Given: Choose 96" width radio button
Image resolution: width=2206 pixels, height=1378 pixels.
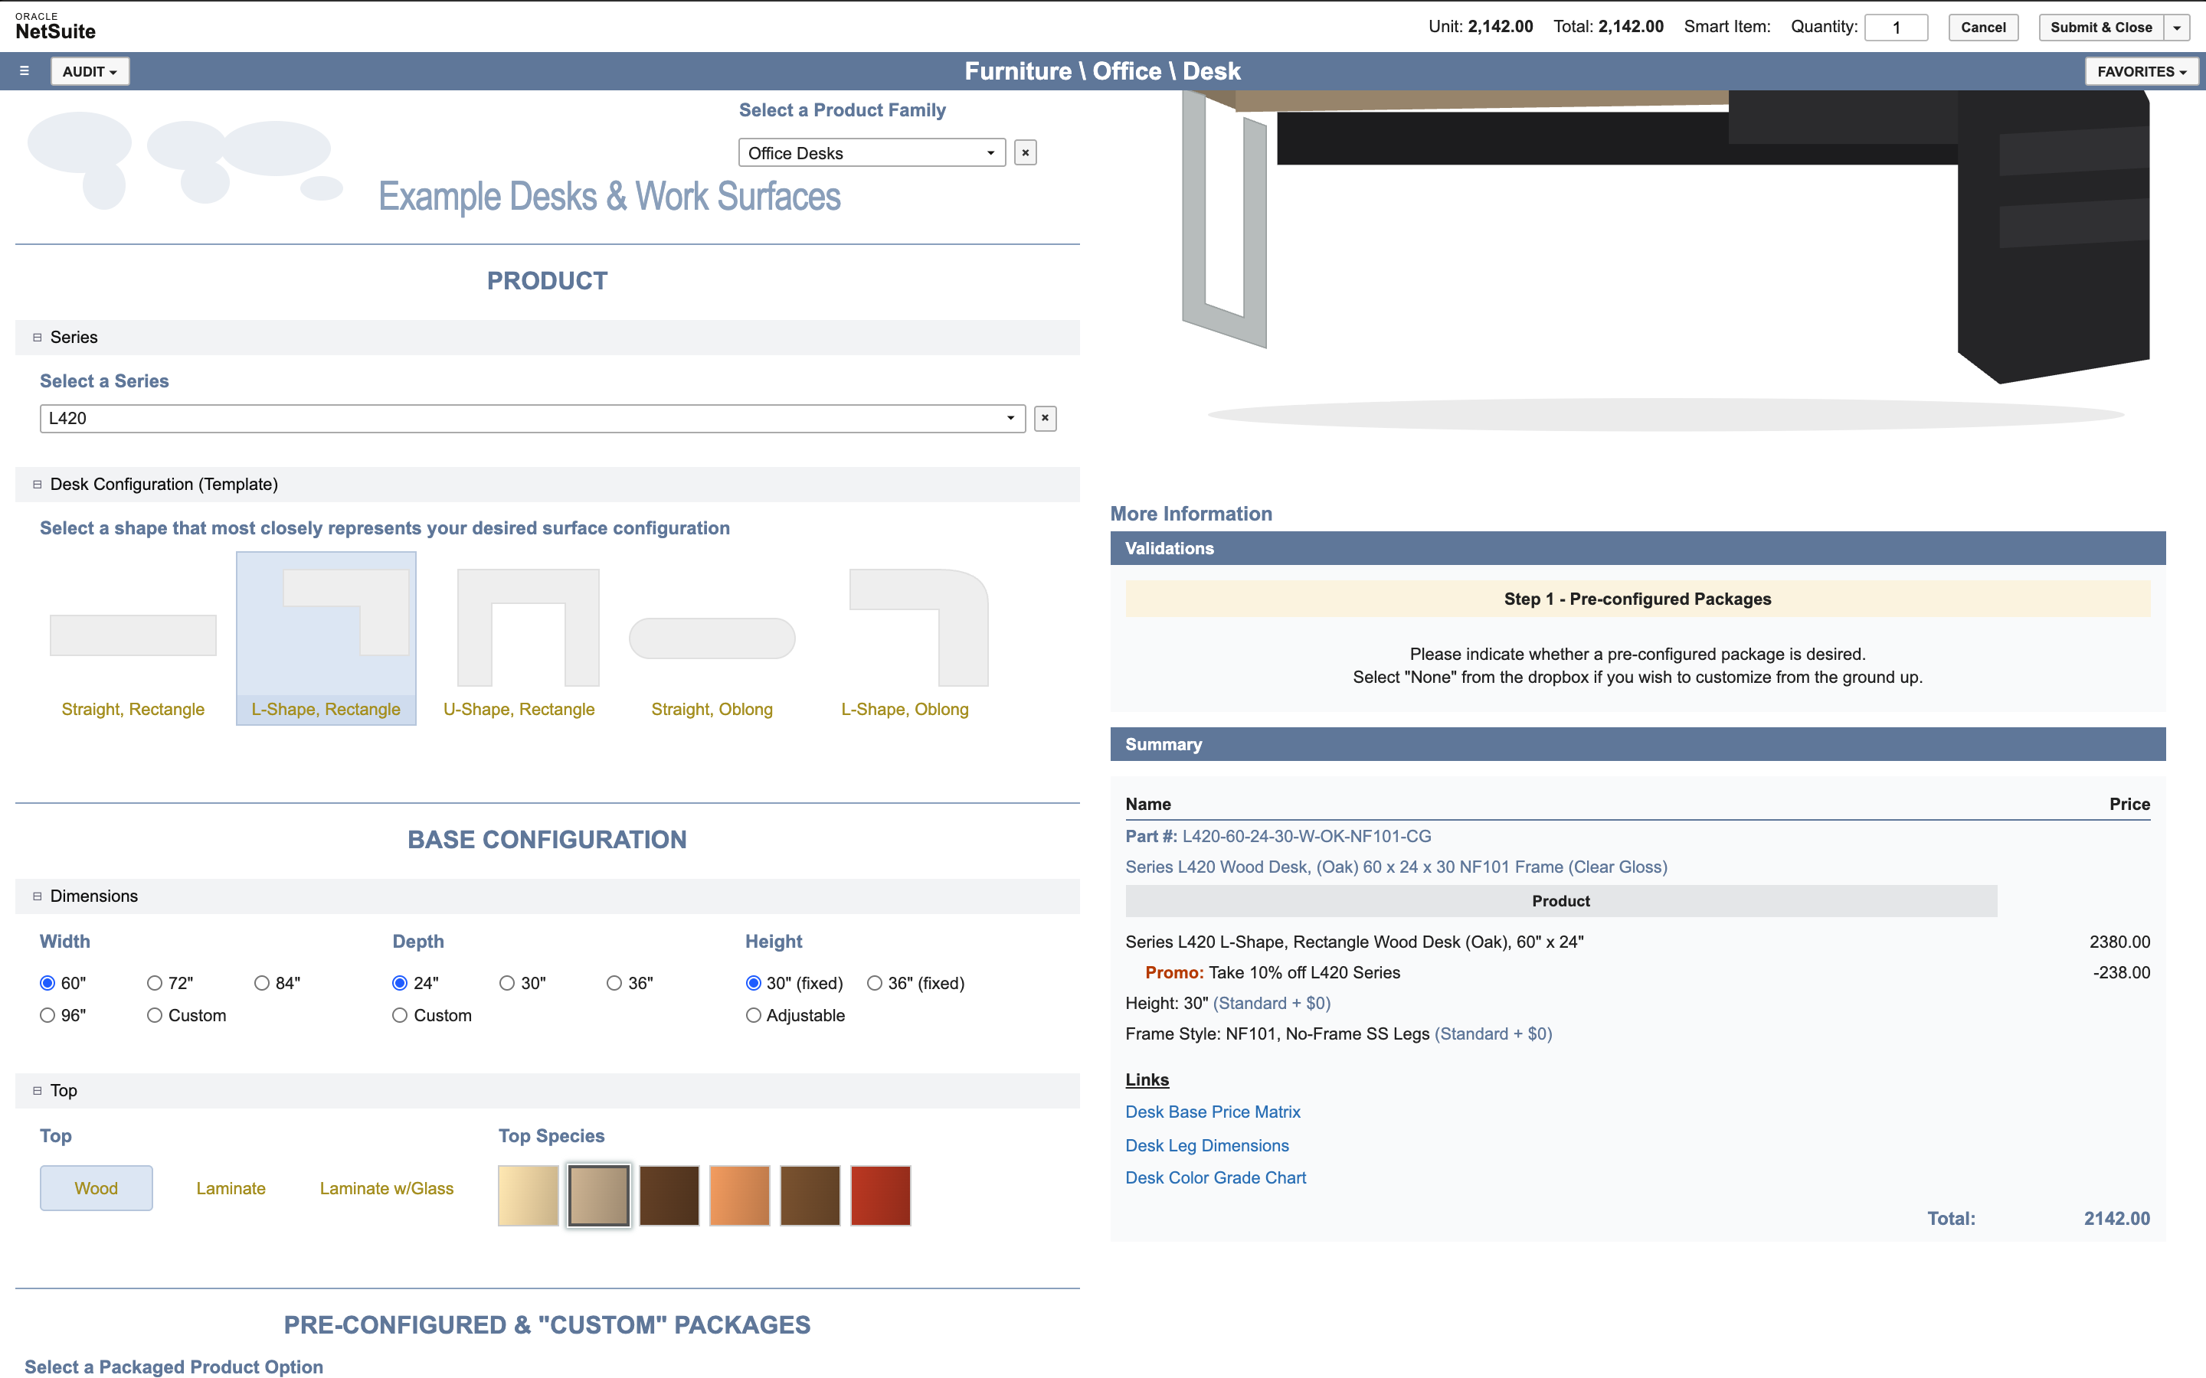Looking at the screenshot, I should pos(47,1015).
